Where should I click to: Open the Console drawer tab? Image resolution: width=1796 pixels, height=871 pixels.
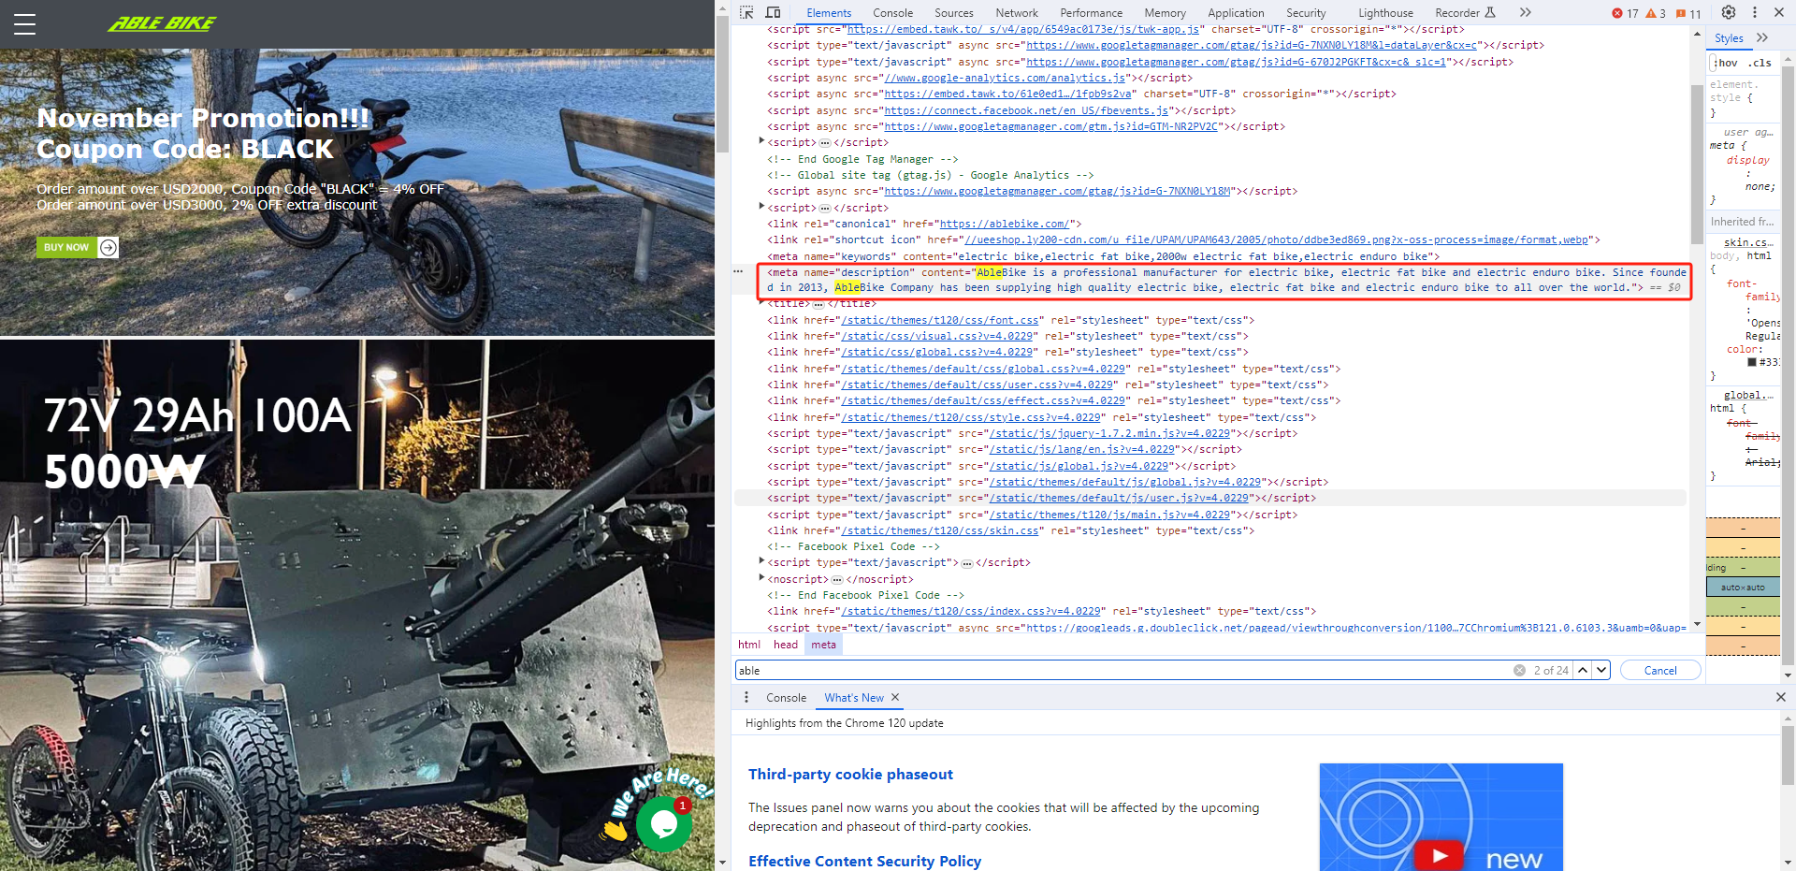pyautogui.click(x=786, y=698)
